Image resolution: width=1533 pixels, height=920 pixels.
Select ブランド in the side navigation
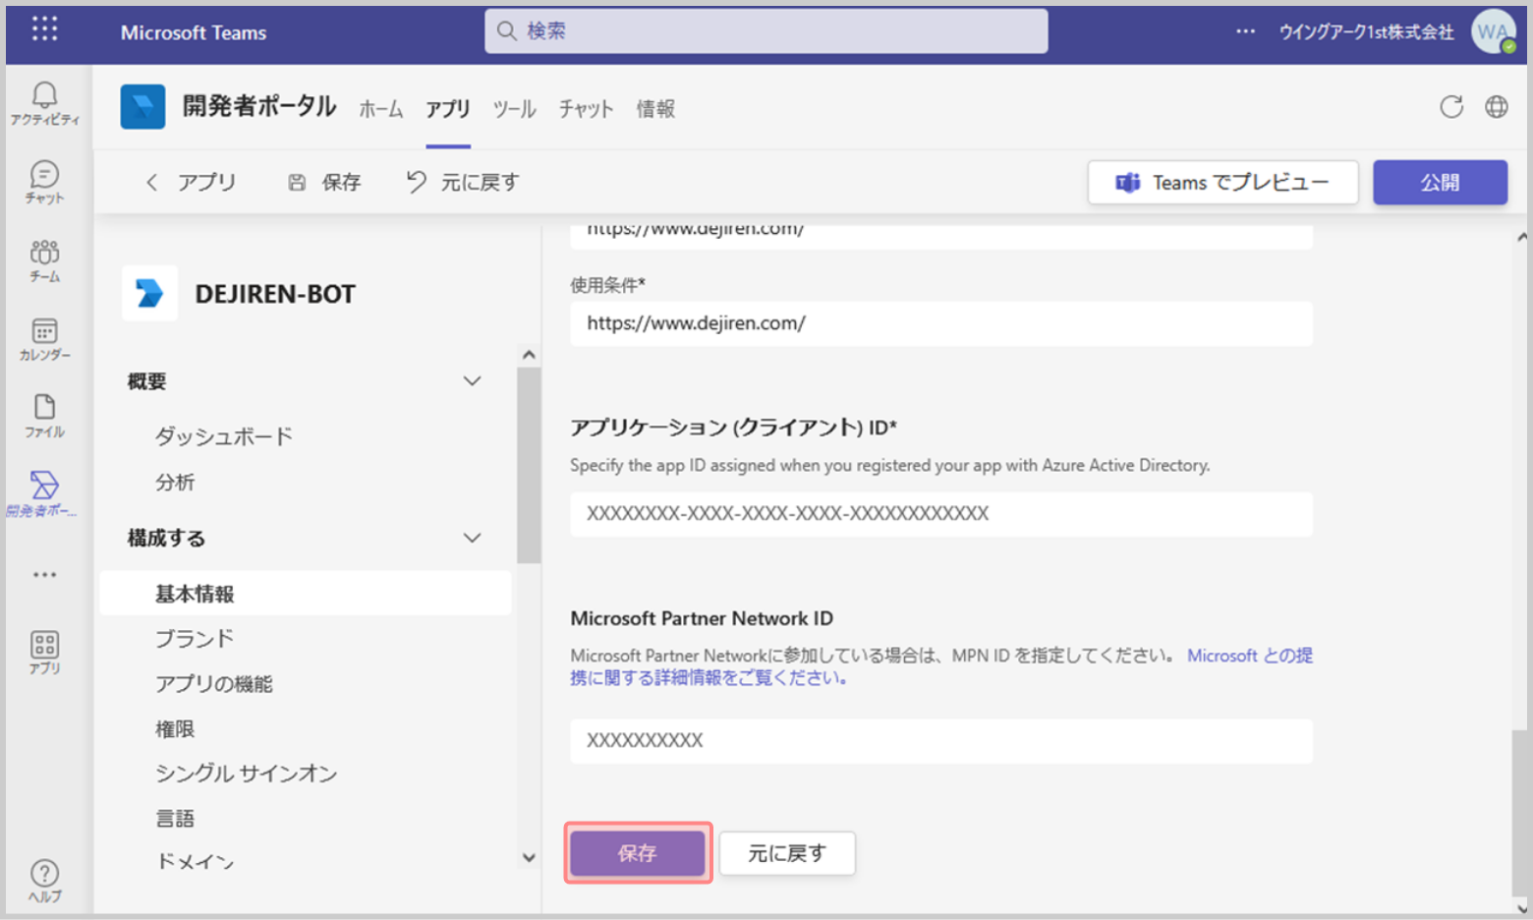(195, 639)
